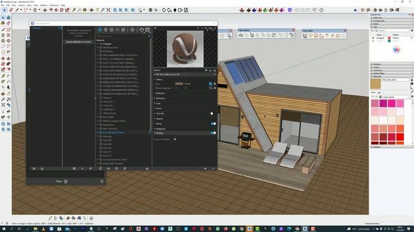
Task: Expand the Diffuse section
Action: (159, 79)
